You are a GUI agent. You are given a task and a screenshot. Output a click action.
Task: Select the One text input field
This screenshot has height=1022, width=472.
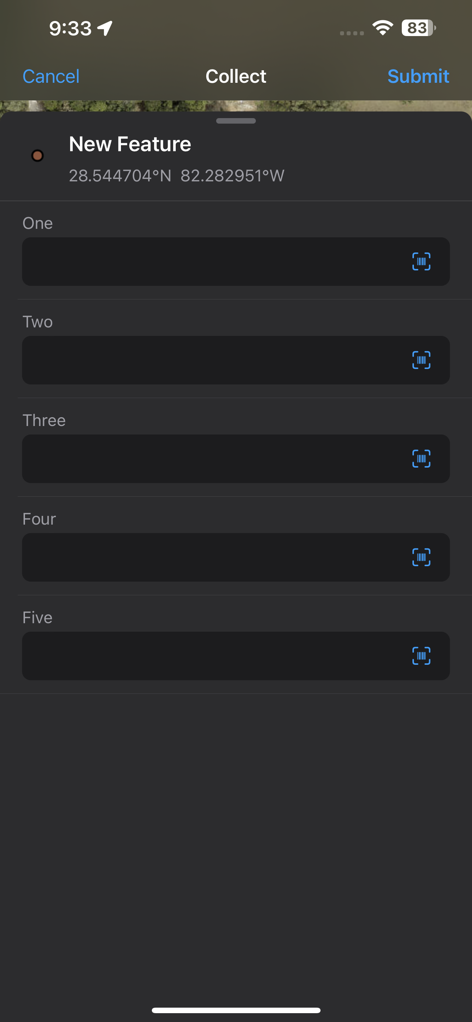pos(198,261)
